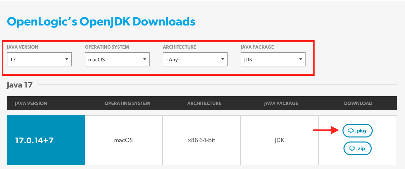Click the Architecture column header
Viewport: 405px width, 169px height.
coord(204,103)
